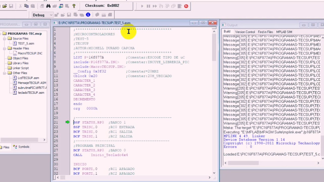Image resolution: width=324 pixels, height=182 pixels.
Task: Click the Paste clipboard icon
Action: (x=33, y=6)
